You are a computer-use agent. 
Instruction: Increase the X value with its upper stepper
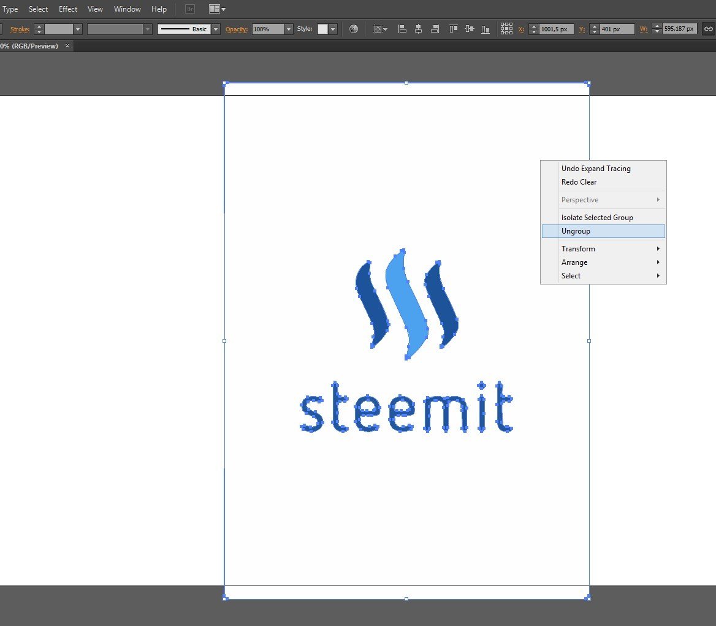coord(533,26)
